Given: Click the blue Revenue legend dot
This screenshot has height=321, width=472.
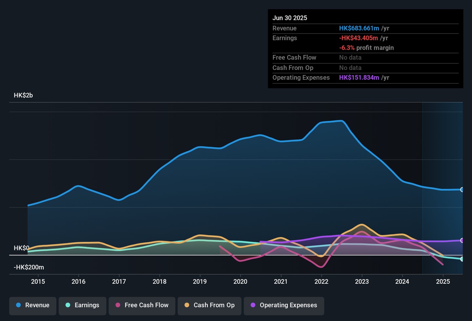Looking at the screenshot, I should 19,305.
